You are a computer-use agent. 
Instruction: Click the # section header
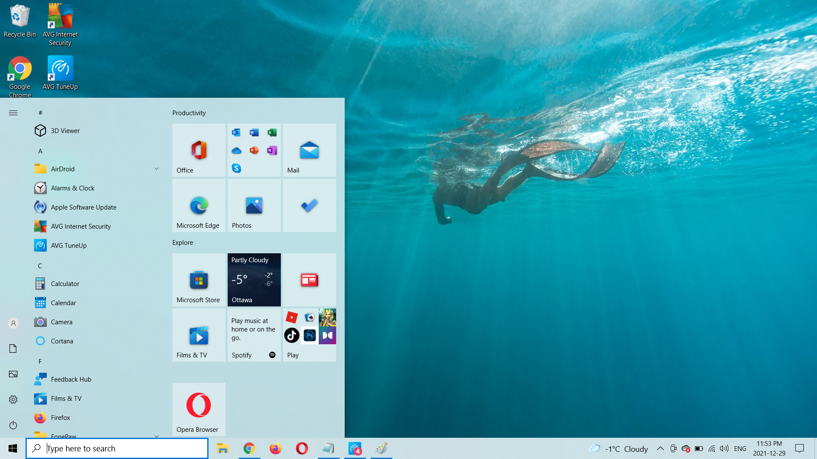pyautogui.click(x=40, y=113)
